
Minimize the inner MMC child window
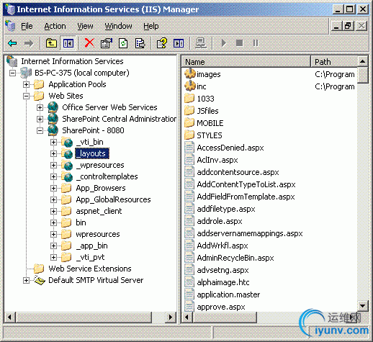coord(336,26)
